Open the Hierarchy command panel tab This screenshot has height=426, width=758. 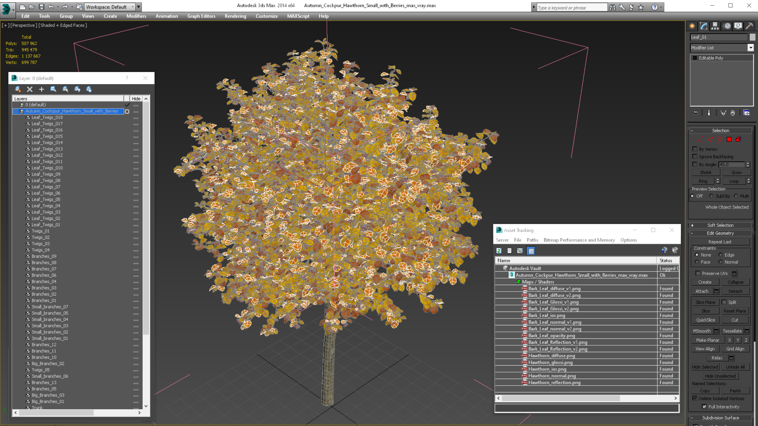pos(715,26)
